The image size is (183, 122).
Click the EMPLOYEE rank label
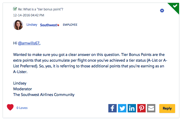(70, 25)
